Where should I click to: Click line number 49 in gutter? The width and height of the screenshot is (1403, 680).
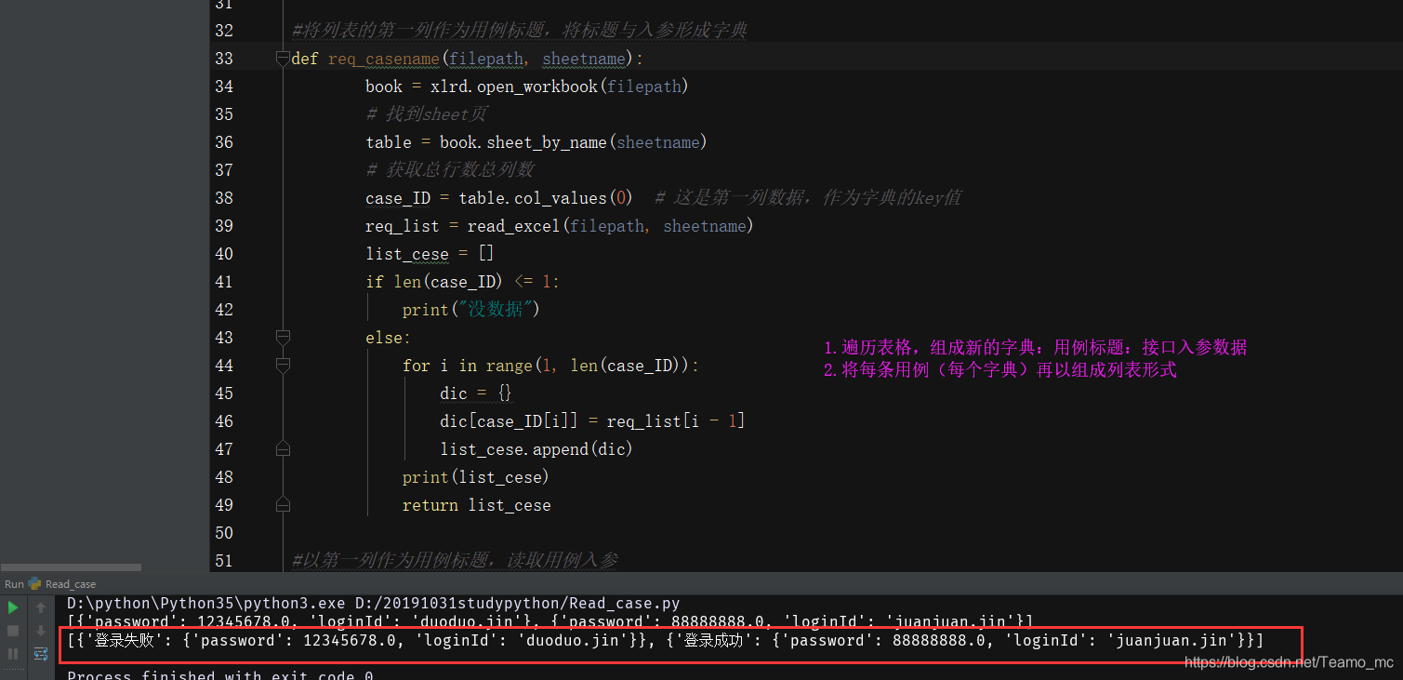pos(223,505)
